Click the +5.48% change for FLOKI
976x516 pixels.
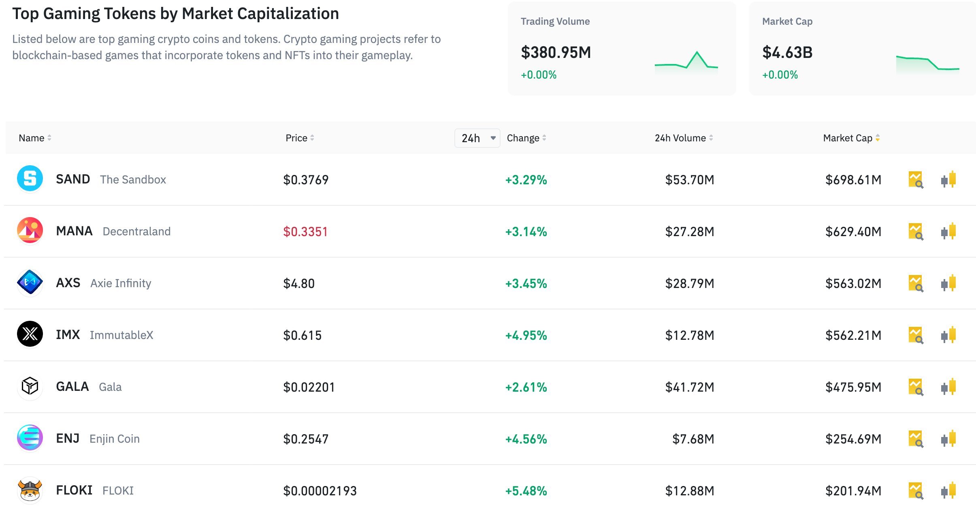(526, 490)
